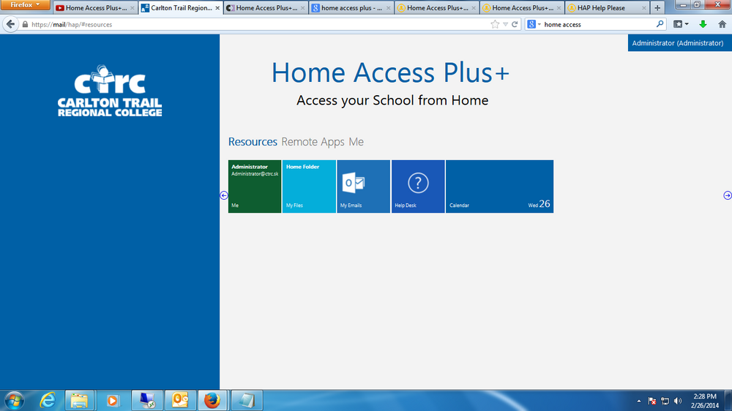
Task: Click the left circular arrow beside the tiles
Action: tap(223, 195)
